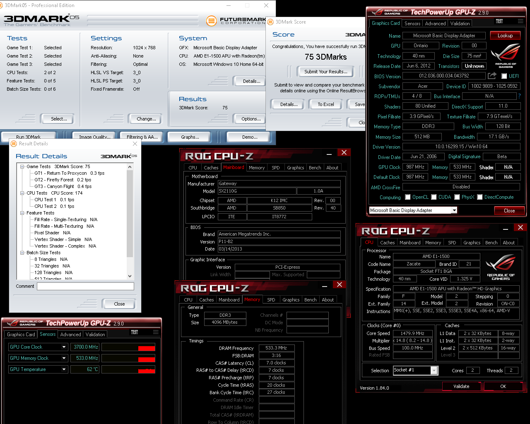Collapse the Game Tests tree node
Viewport: 530px width, 424px height.
coord(22,166)
